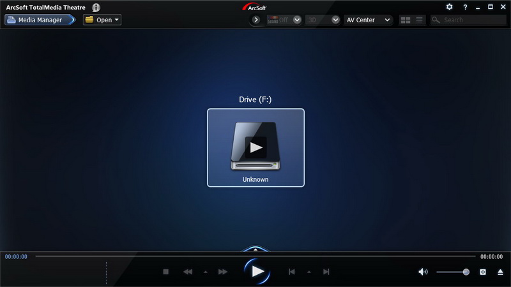
Task: Mute the audio speaker icon
Action: (423, 272)
